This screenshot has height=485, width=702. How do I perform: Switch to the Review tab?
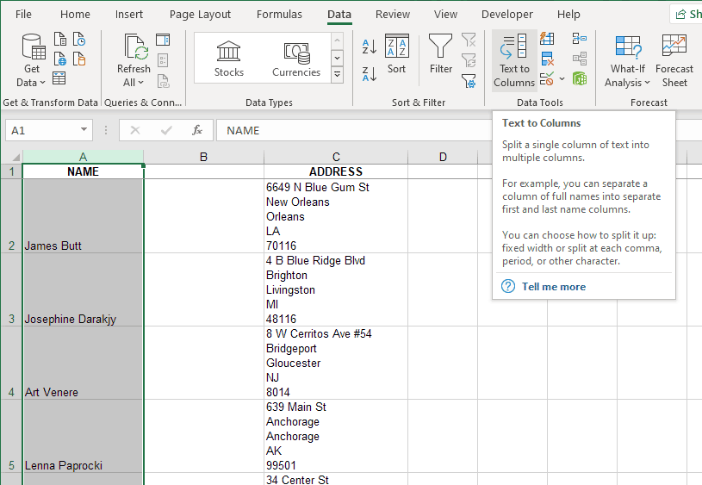(393, 15)
